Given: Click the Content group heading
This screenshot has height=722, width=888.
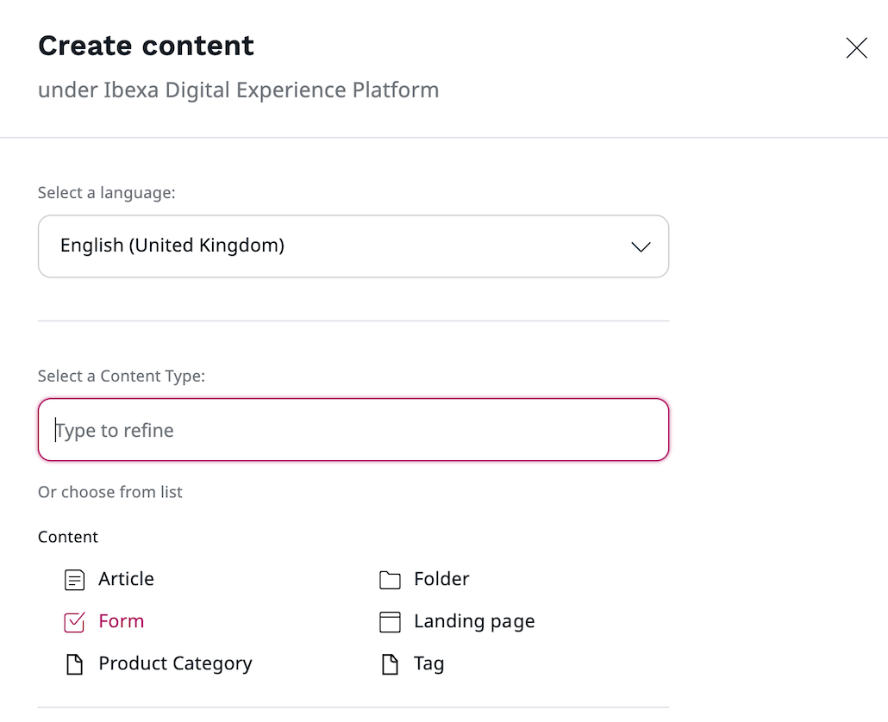Looking at the screenshot, I should (68, 537).
